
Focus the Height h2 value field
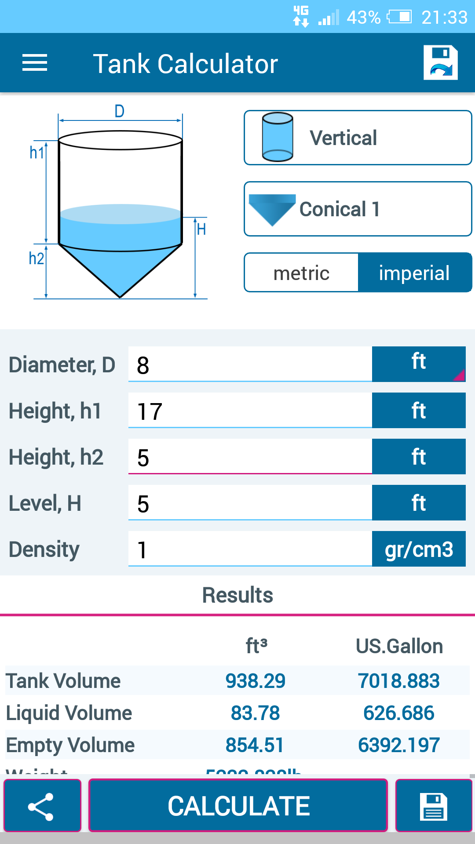tap(250, 457)
